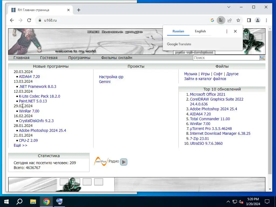The width and height of the screenshot is (276, 207).
Task: Open AIDA64 7.20 in new programs
Action: click(x=29, y=77)
